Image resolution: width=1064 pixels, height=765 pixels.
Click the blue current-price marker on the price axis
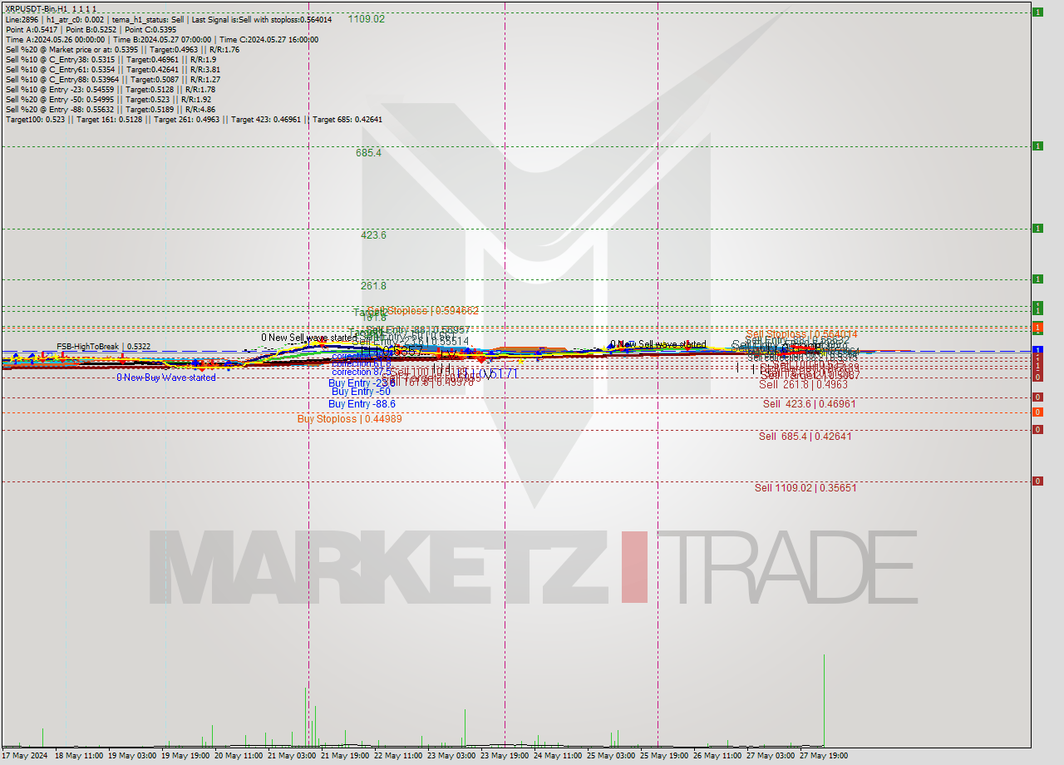[1037, 350]
